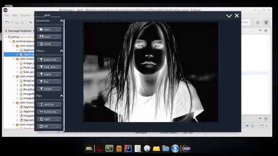Click the JBMP window collapse chevron
The width and height of the screenshot is (278, 156).
pos(229,16)
